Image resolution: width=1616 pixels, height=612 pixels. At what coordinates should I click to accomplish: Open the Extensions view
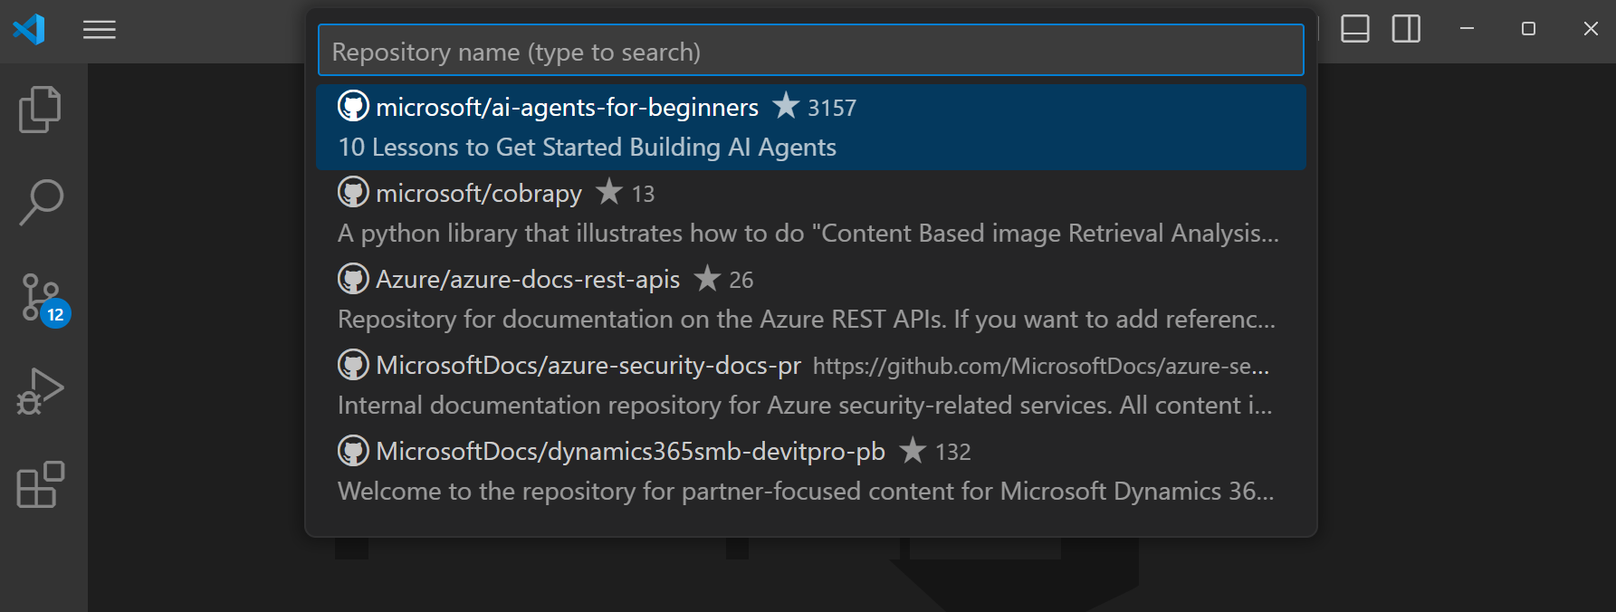click(x=41, y=484)
